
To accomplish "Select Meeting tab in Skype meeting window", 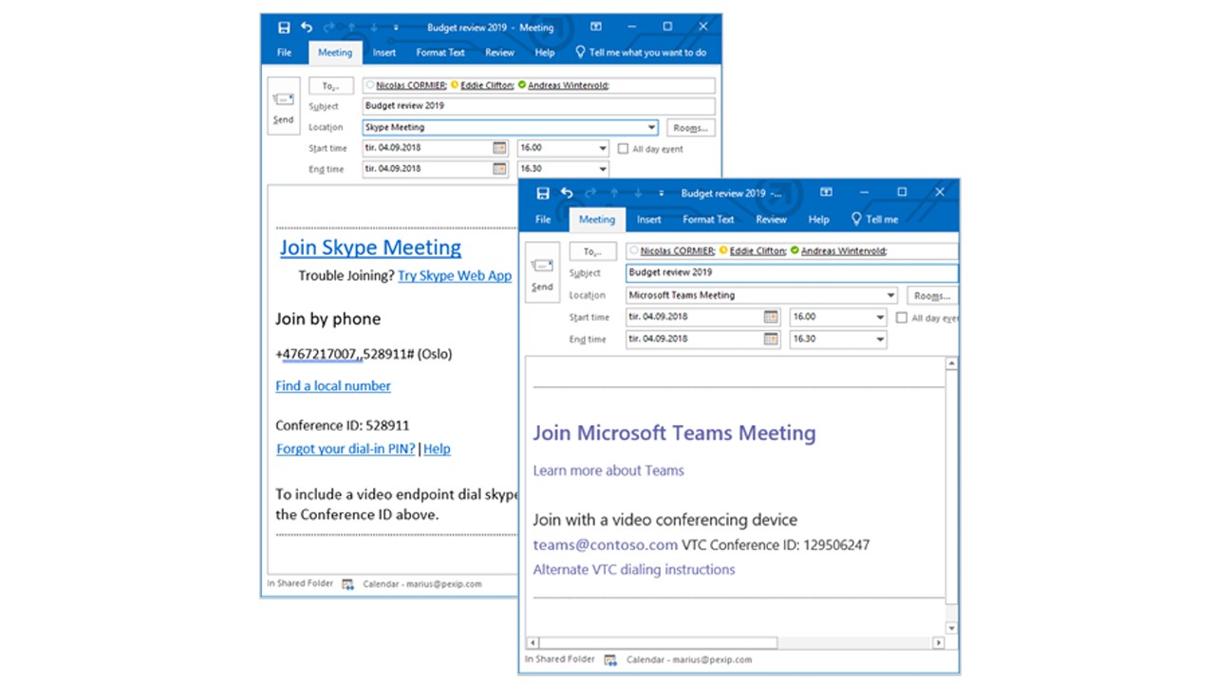I will click(x=334, y=53).
